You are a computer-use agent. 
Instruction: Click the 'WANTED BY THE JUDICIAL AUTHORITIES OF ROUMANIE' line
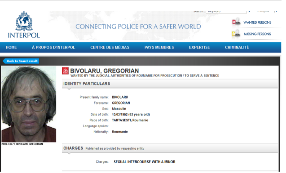(x=145, y=76)
